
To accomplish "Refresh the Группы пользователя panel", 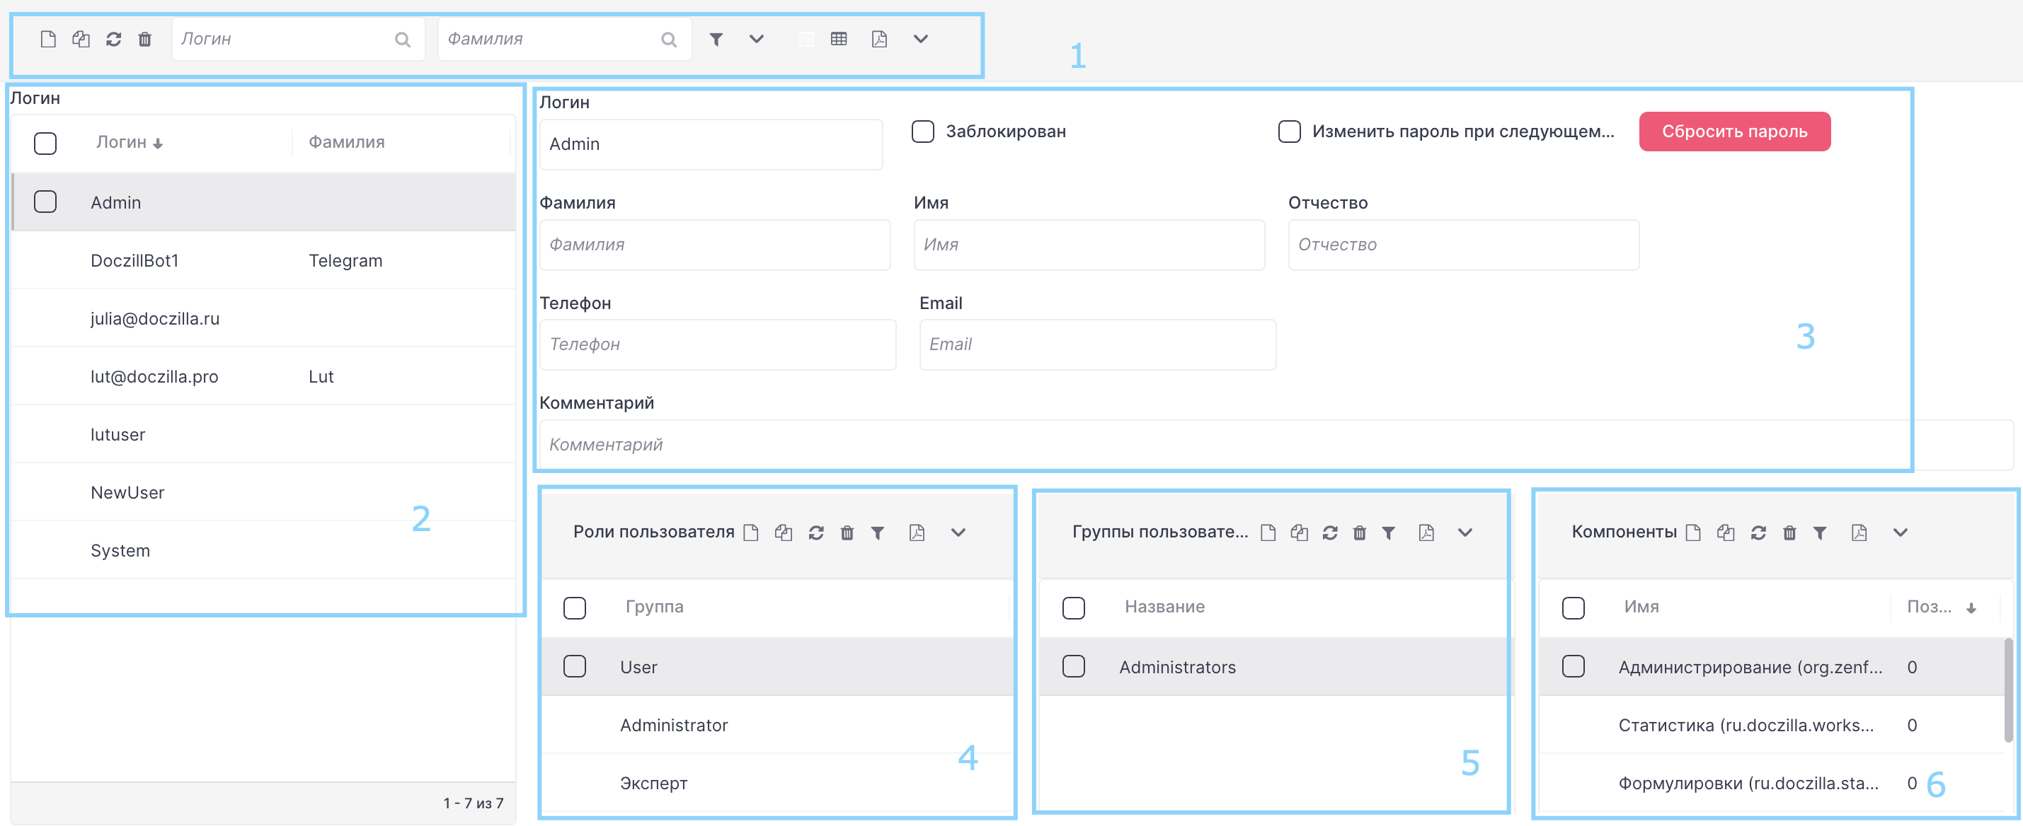I will tap(1330, 533).
